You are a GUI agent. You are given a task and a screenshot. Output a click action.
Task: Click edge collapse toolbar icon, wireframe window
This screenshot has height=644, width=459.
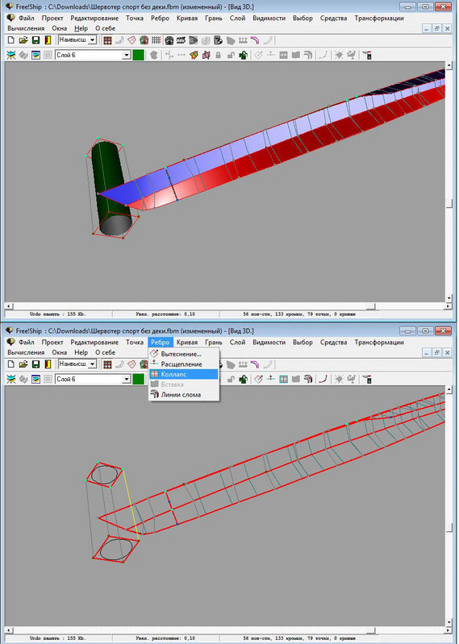click(x=283, y=379)
